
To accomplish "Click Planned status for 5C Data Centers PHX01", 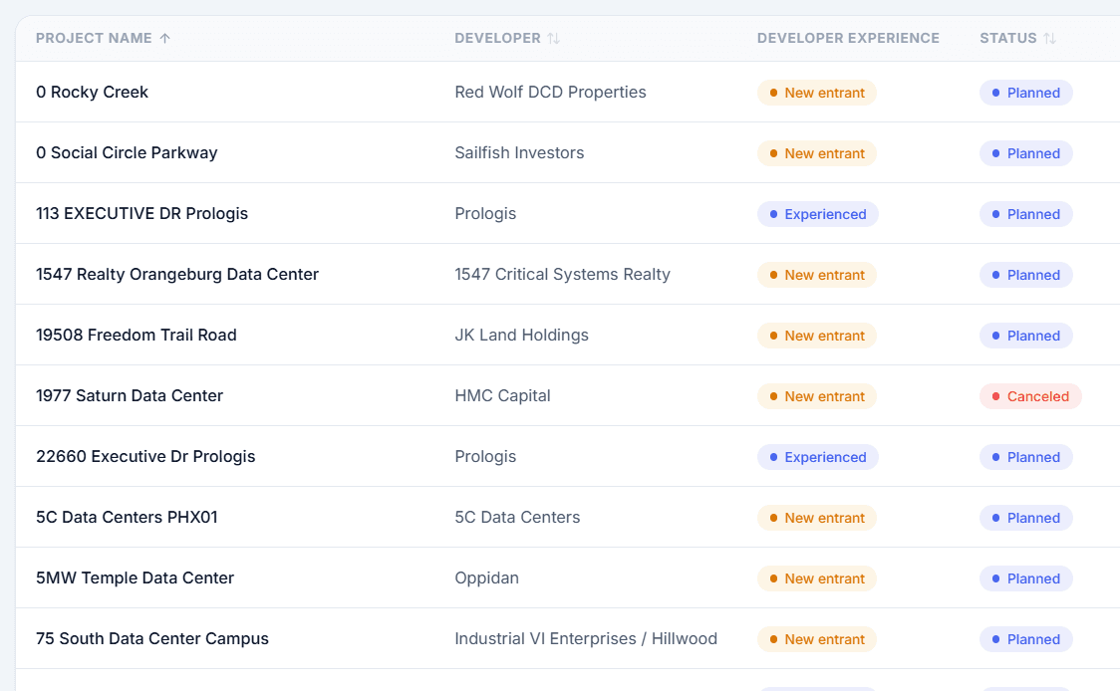I will (1025, 518).
